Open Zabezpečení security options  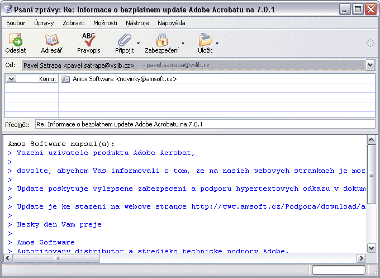[162, 43]
